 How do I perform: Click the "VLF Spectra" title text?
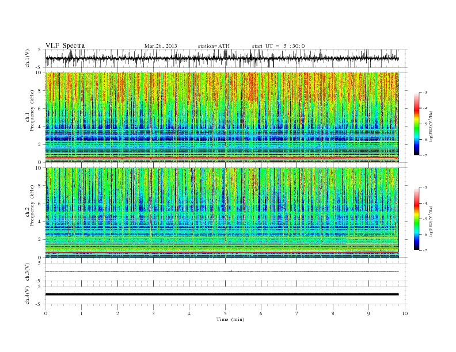coord(65,45)
